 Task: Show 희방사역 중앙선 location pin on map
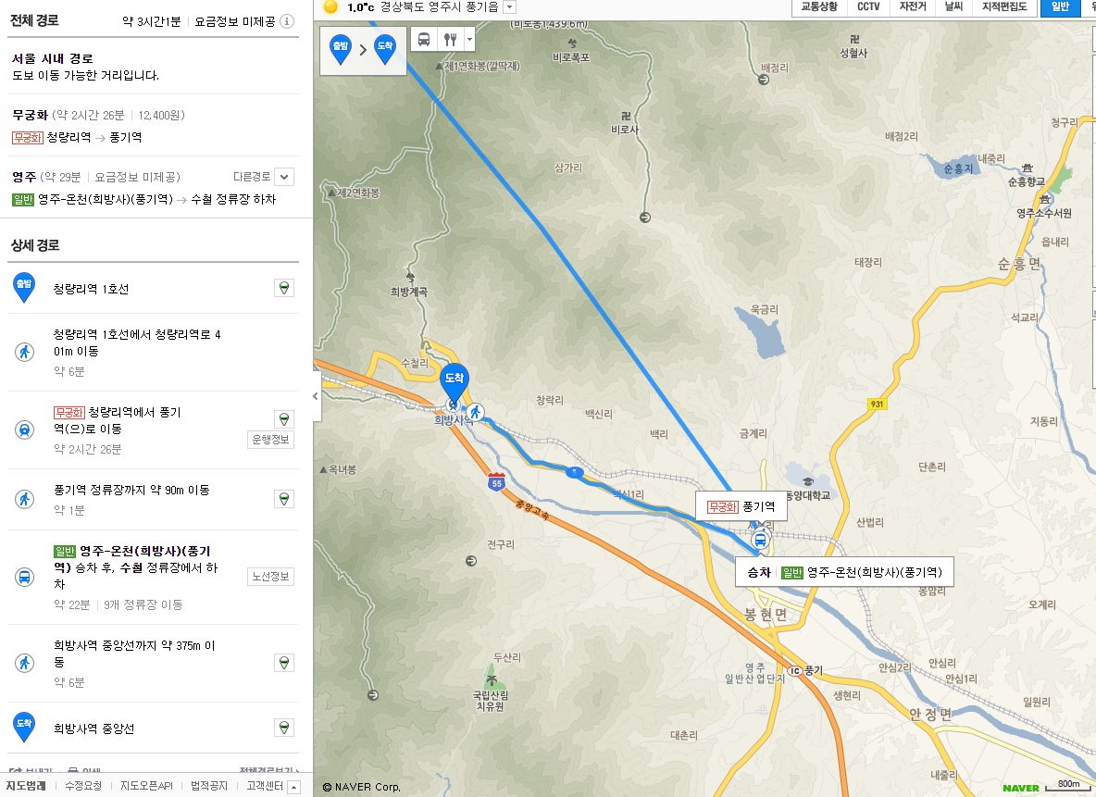[x=284, y=728]
